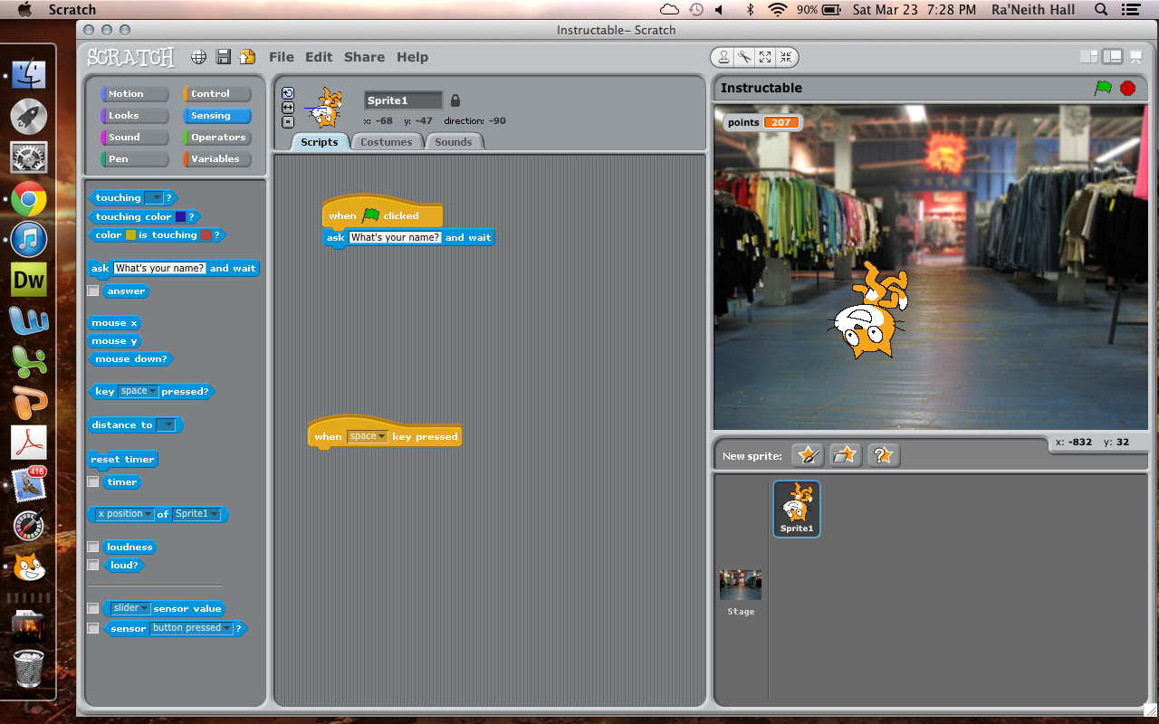1159x724 pixels.
Task: Open the language globe icon
Action: 198,57
